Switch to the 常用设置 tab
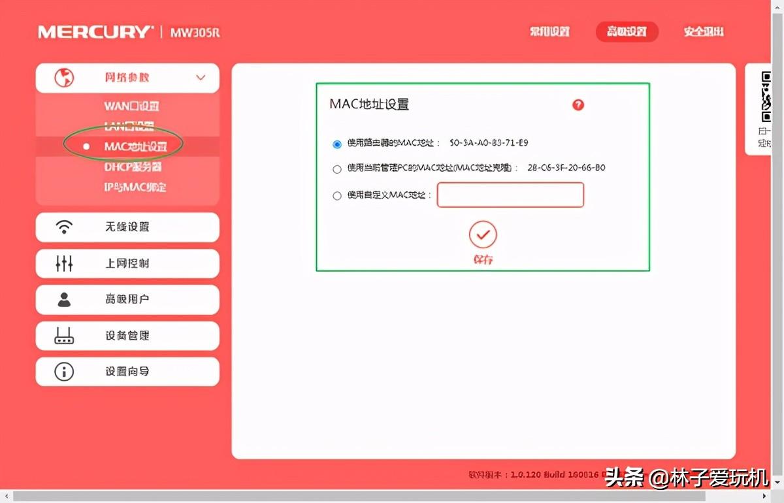Viewport: 784px width, 503px height. pyautogui.click(x=549, y=31)
